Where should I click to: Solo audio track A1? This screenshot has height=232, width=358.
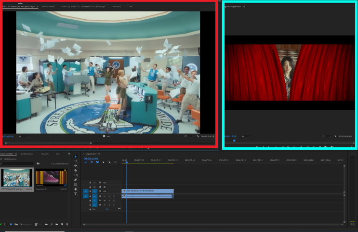tap(109, 196)
